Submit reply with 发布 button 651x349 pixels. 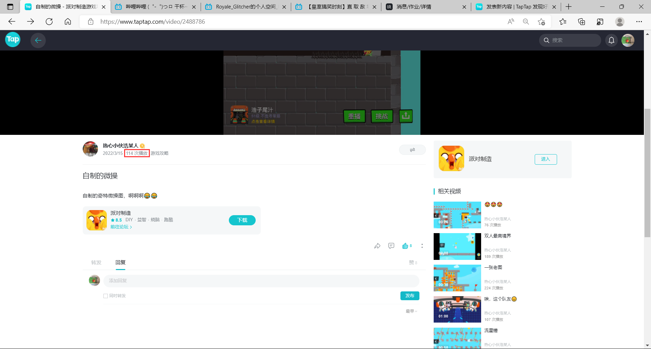(x=410, y=296)
